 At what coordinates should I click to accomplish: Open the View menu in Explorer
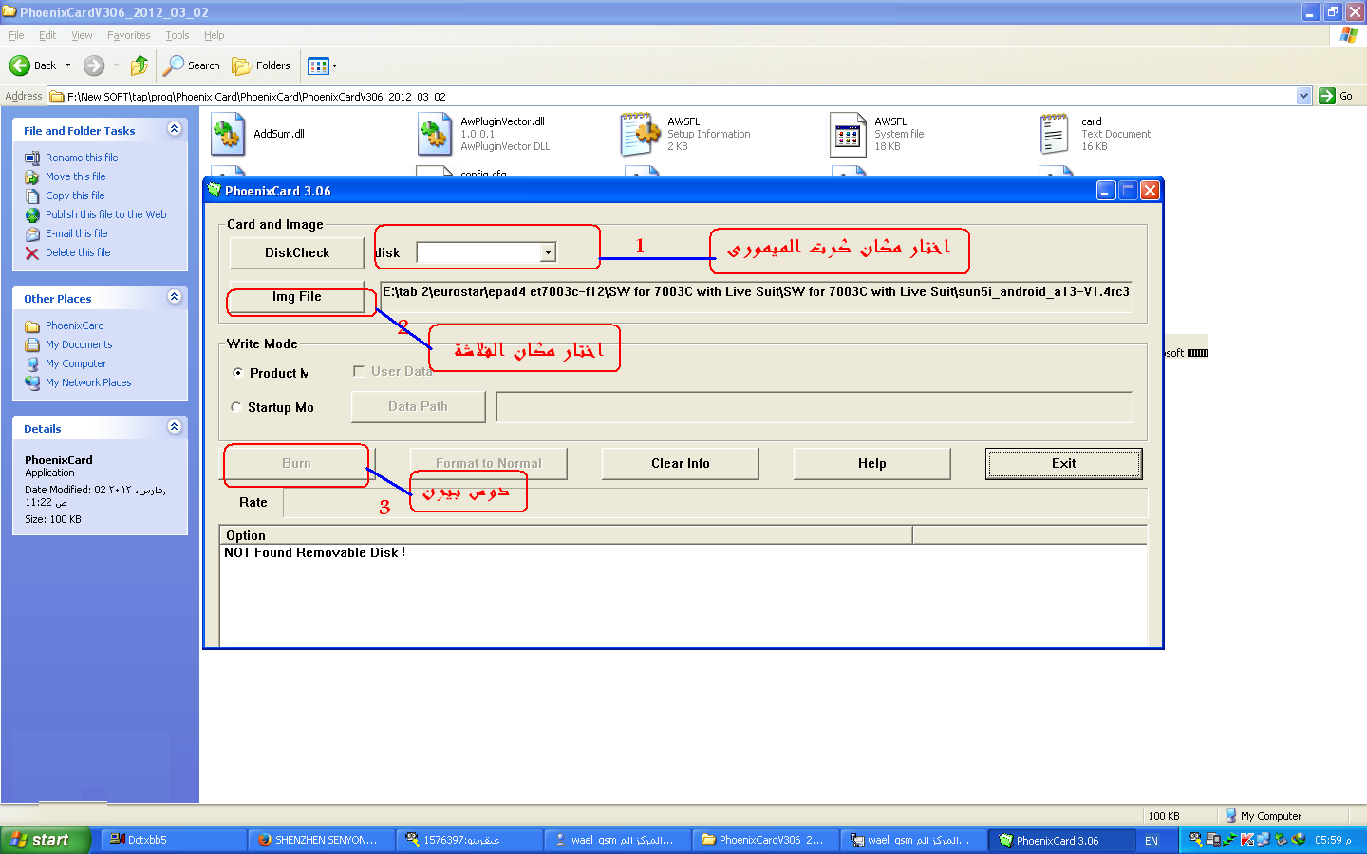tap(82, 35)
